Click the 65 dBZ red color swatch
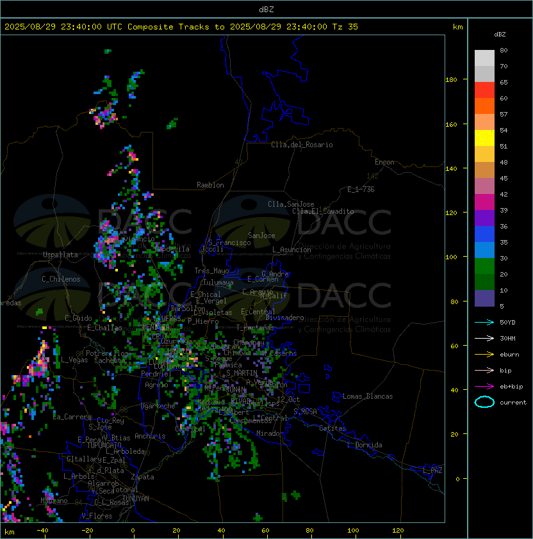This screenshot has height=539, width=533. 484,90
